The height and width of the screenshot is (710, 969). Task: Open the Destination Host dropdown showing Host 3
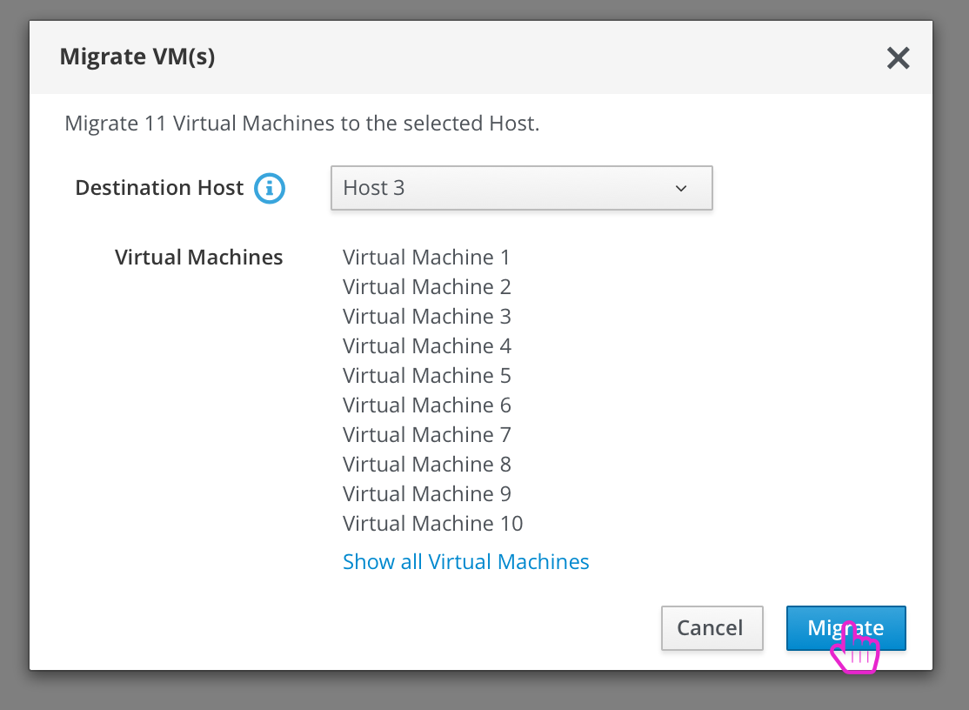[522, 188]
